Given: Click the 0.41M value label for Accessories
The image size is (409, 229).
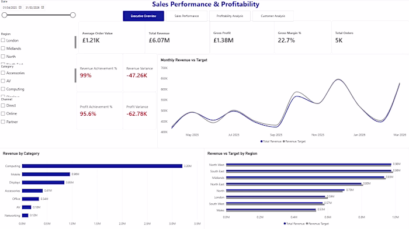Looking at the screenshot, I should 48,190.
